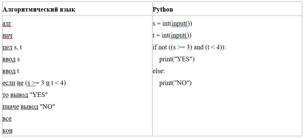The height and width of the screenshot is (139, 304).
Task: Click the "else:" keyword line
Action: [x=159, y=71]
